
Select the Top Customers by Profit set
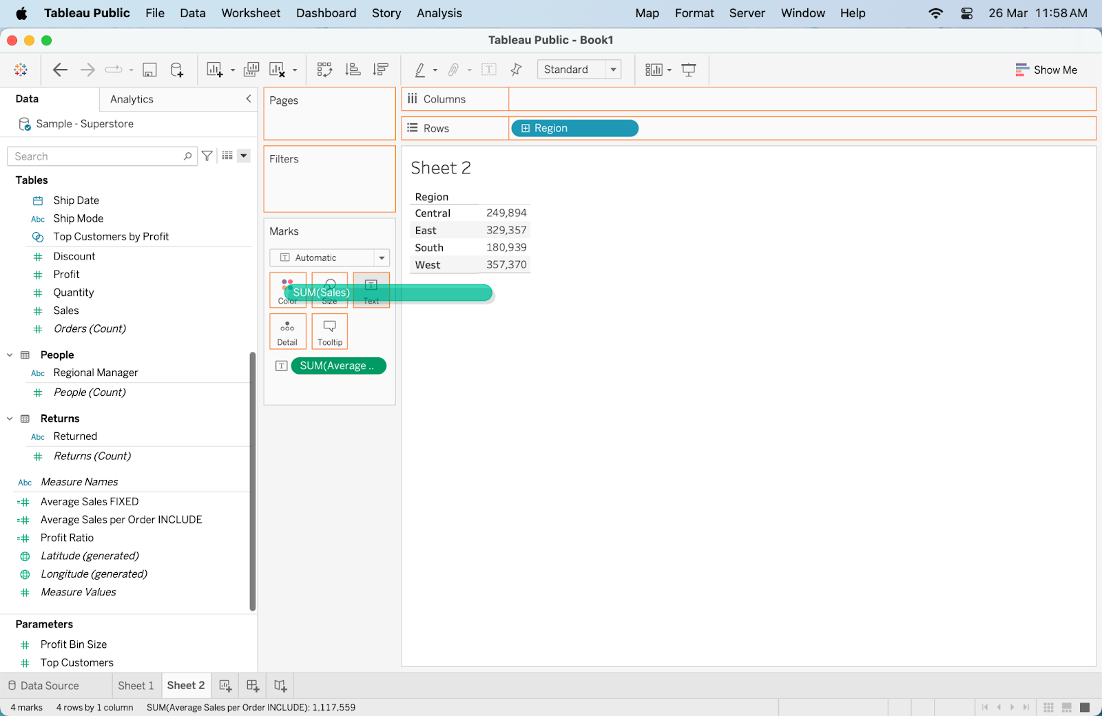point(111,237)
